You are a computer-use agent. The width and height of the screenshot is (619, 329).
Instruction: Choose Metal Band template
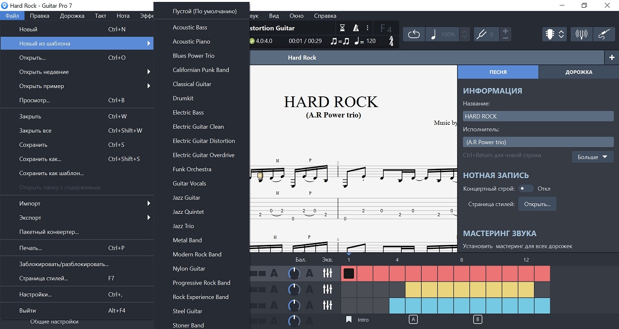pyautogui.click(x=187, y=240)
